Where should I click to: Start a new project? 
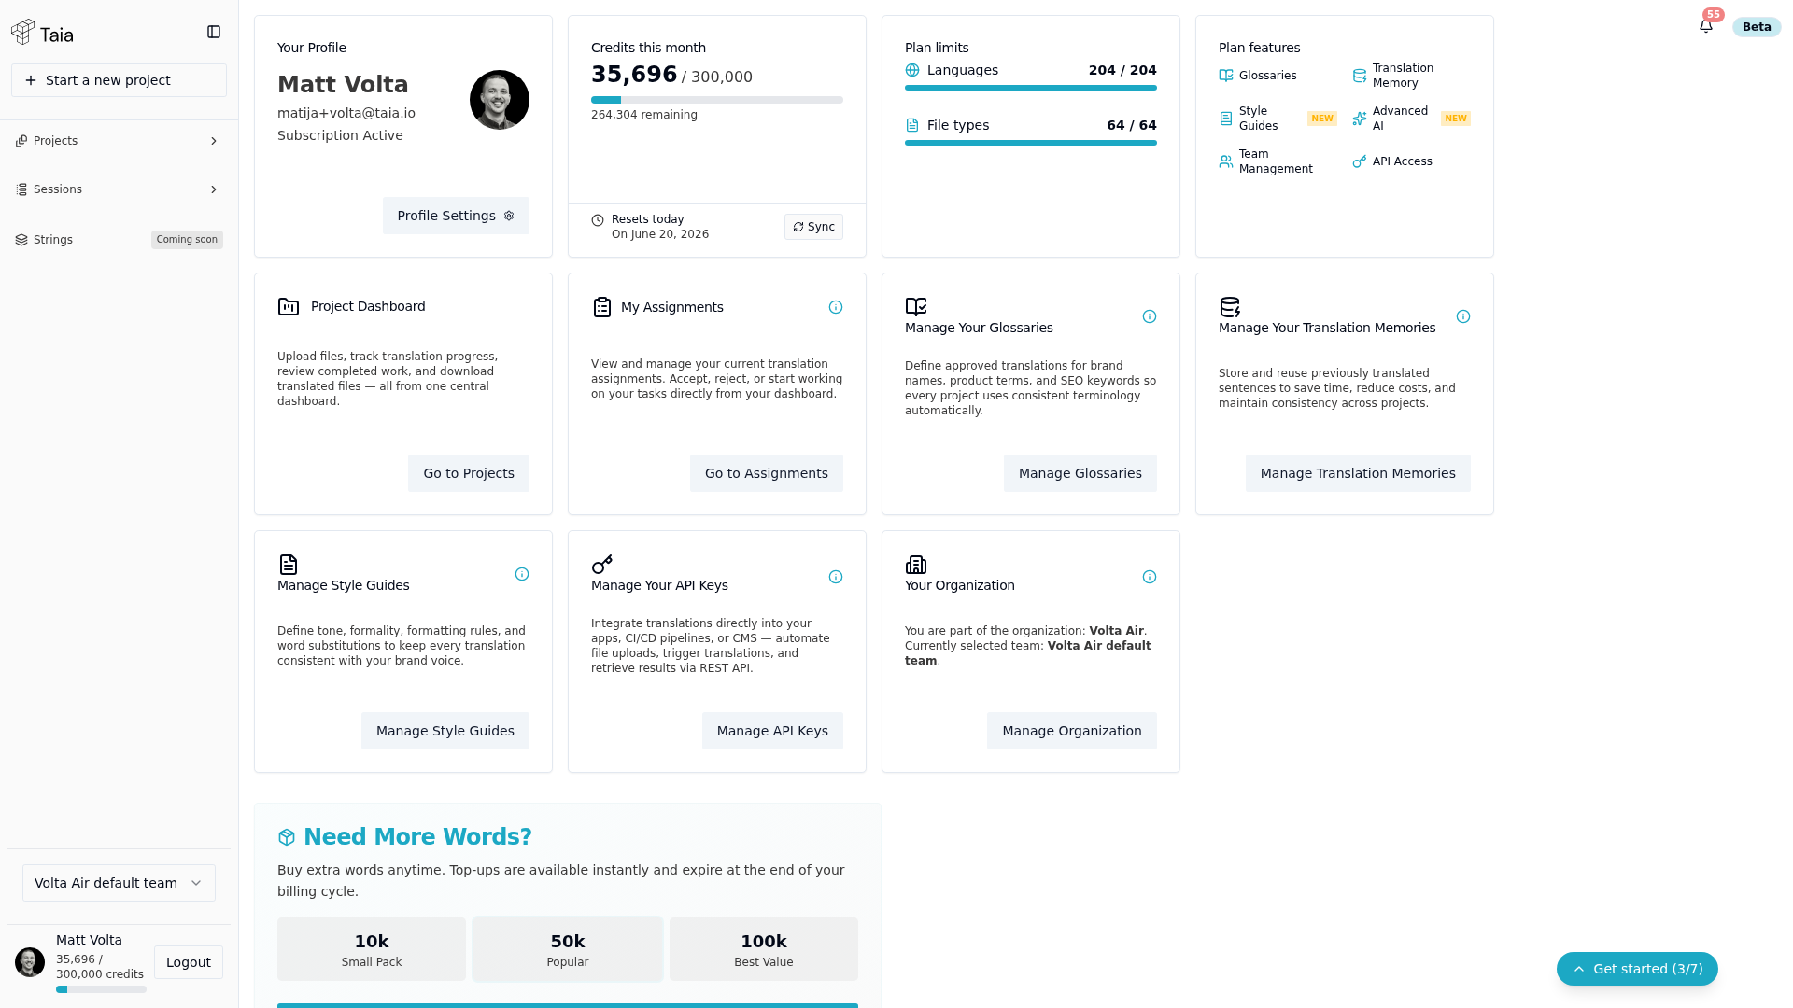pos(119,80)
